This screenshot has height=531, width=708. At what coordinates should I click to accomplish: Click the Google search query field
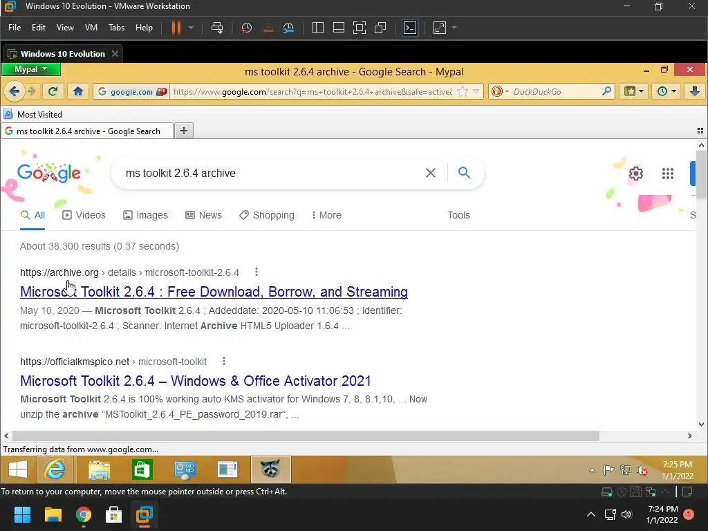tap(270, 173)
